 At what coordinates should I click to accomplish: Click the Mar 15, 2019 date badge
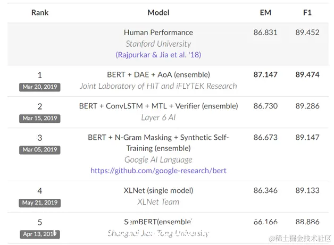point(40,119)
